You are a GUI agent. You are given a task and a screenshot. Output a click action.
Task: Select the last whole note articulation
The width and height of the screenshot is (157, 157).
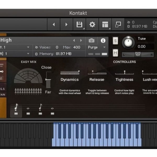(x=52, y=108)
